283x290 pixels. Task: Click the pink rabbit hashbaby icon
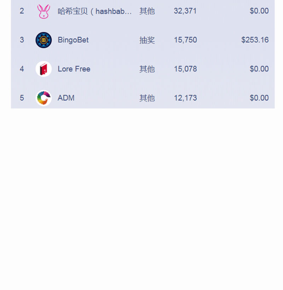[44, 11]
